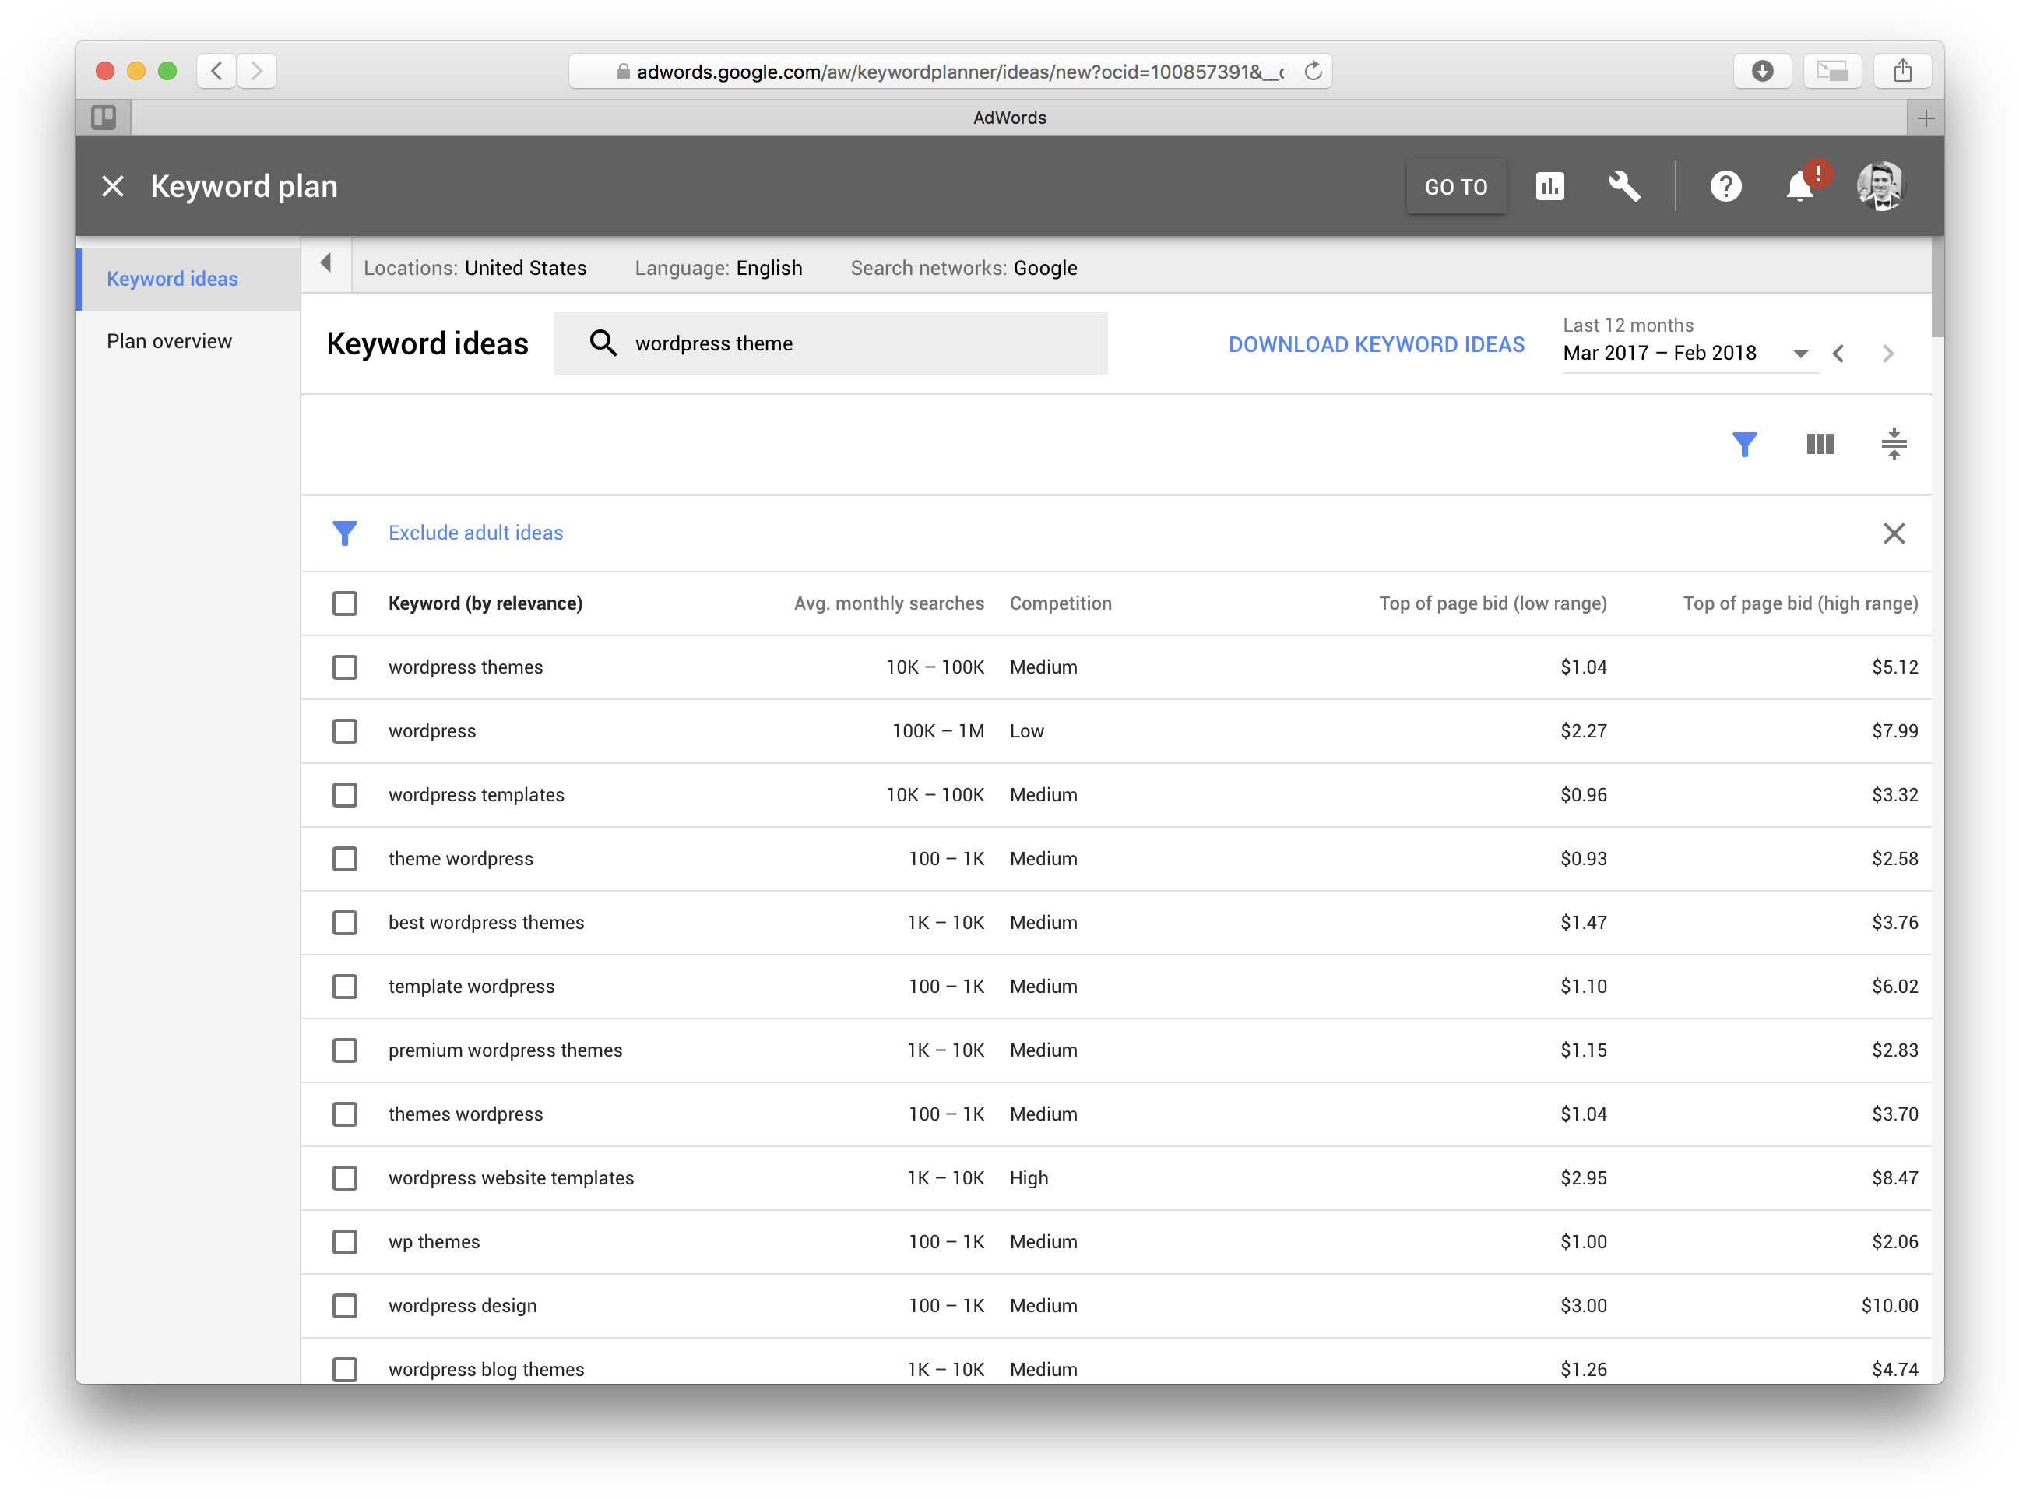The height and width of the screenshot is (1499, 2019).
Task: Remove the Exclude adult ideas filter
Action: coord(1894,533)
